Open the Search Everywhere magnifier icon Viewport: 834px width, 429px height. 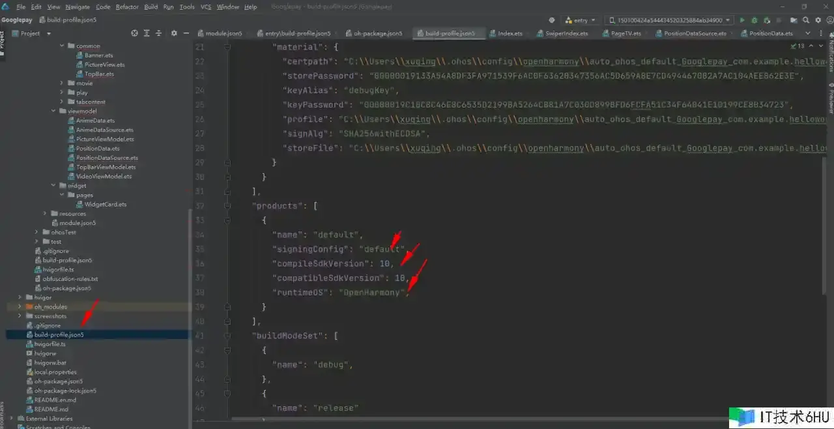pos(806,20)
